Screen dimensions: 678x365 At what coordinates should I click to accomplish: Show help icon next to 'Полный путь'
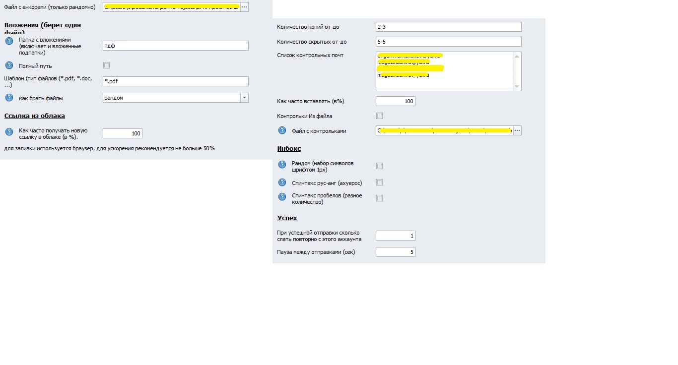(9, 65)
